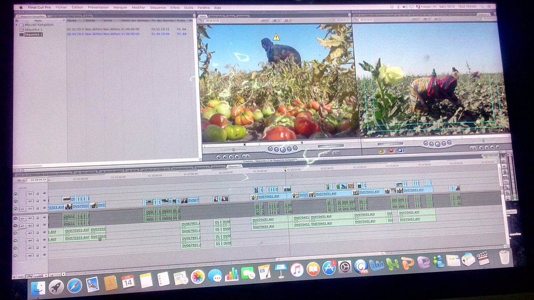Open the Outils menu
Screen dimensions: 534x300
[189, 8]
